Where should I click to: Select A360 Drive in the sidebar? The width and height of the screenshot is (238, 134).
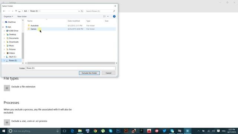(13, 31)
